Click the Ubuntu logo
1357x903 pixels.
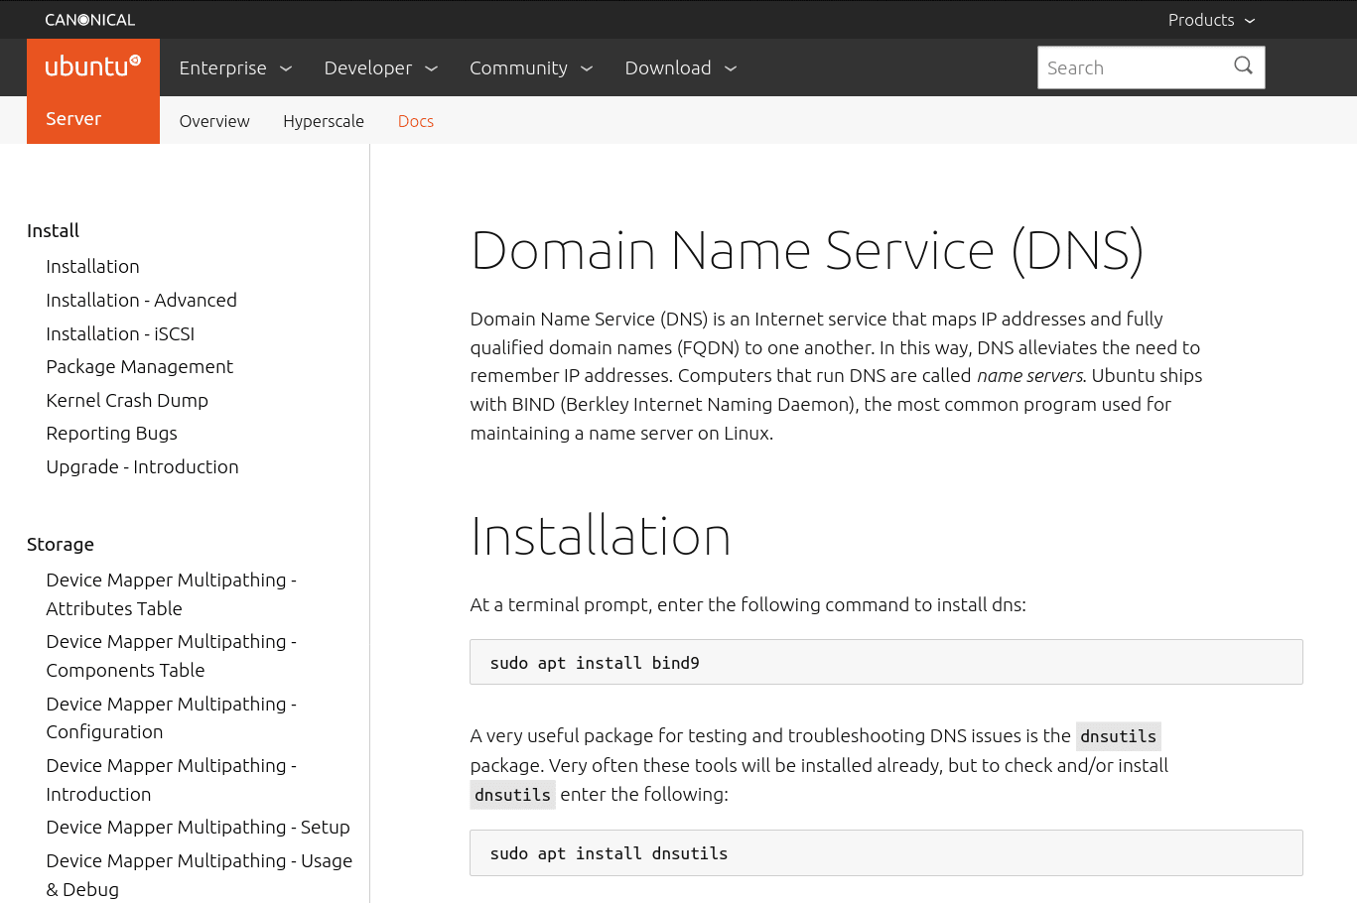pos(93,67)
